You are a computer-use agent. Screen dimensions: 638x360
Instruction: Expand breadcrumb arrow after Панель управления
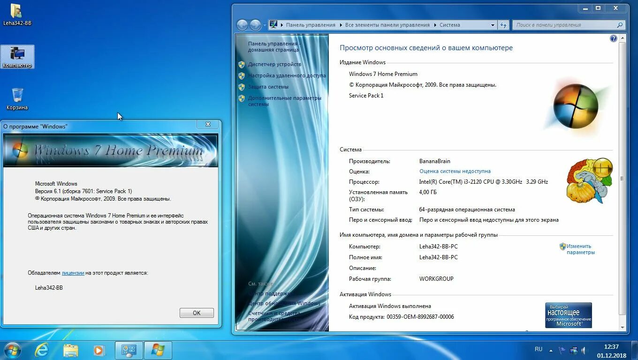point(340,25)
